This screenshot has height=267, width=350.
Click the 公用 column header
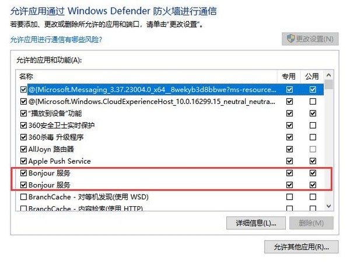(313, 76)
